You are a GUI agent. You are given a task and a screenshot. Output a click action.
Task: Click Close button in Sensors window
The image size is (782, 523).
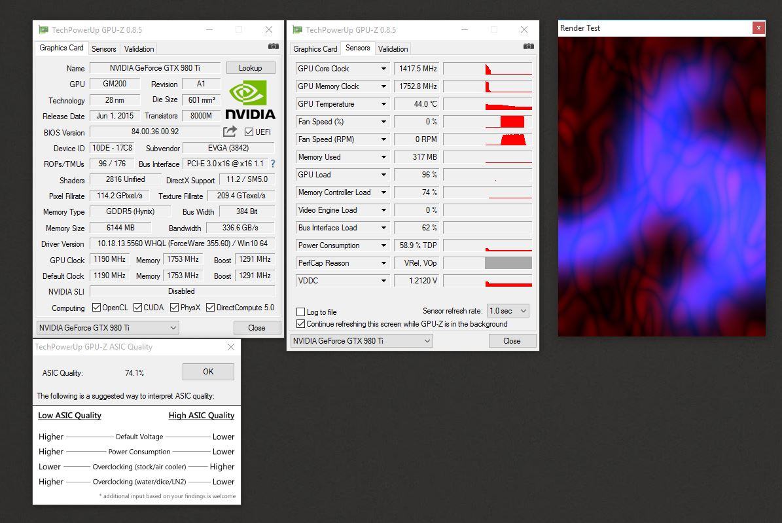512,341
